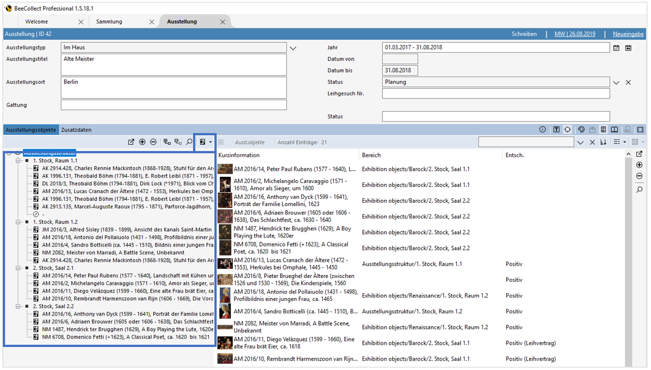The height and width of the screenshot is (370, 651).
Task: Click into the Leihgesuch Nr. input field
Action: pyautogui.click(x=496, y=94)
